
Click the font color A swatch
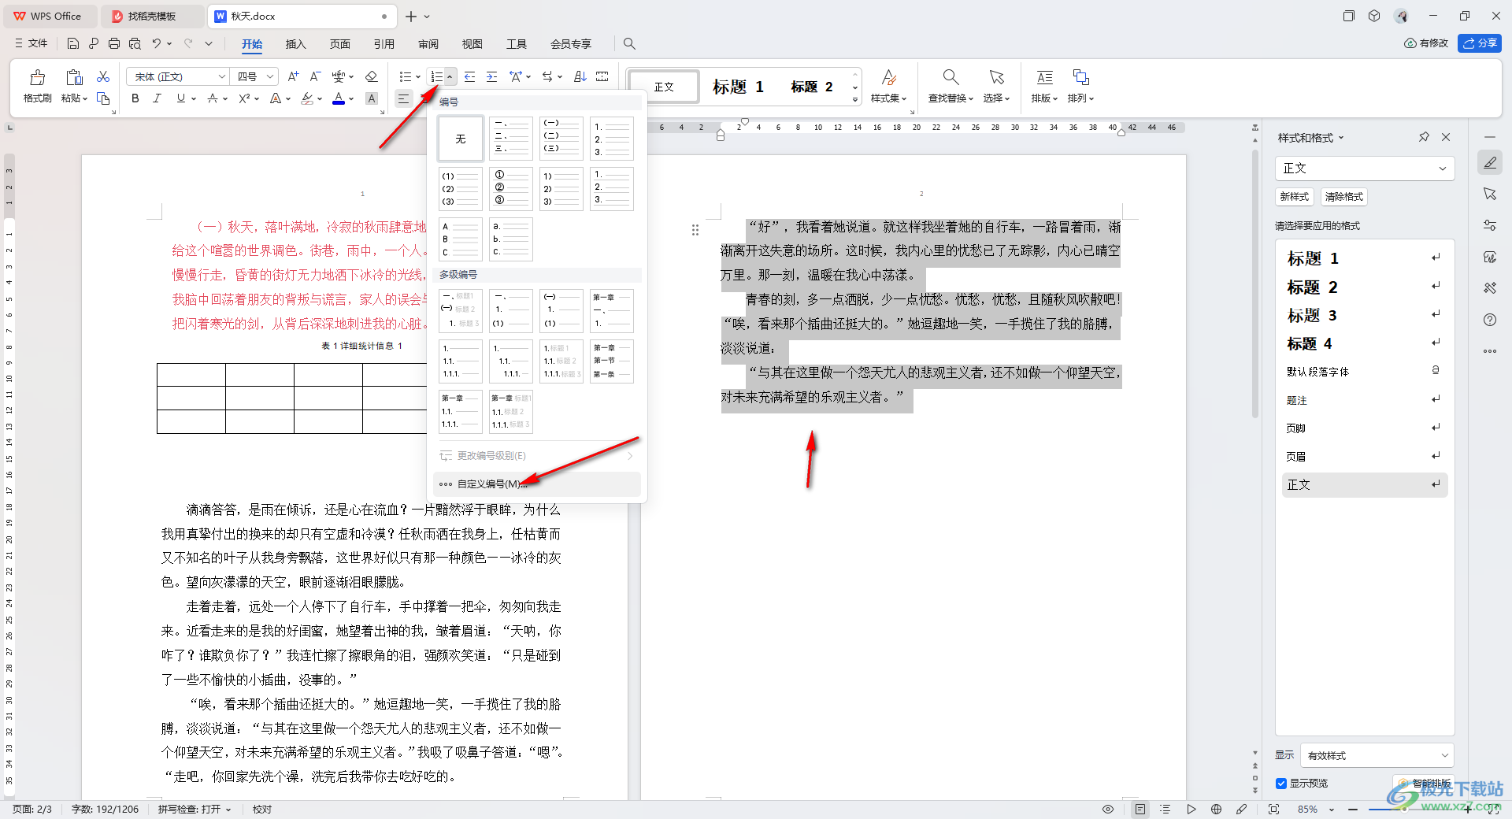click(339, 98)
